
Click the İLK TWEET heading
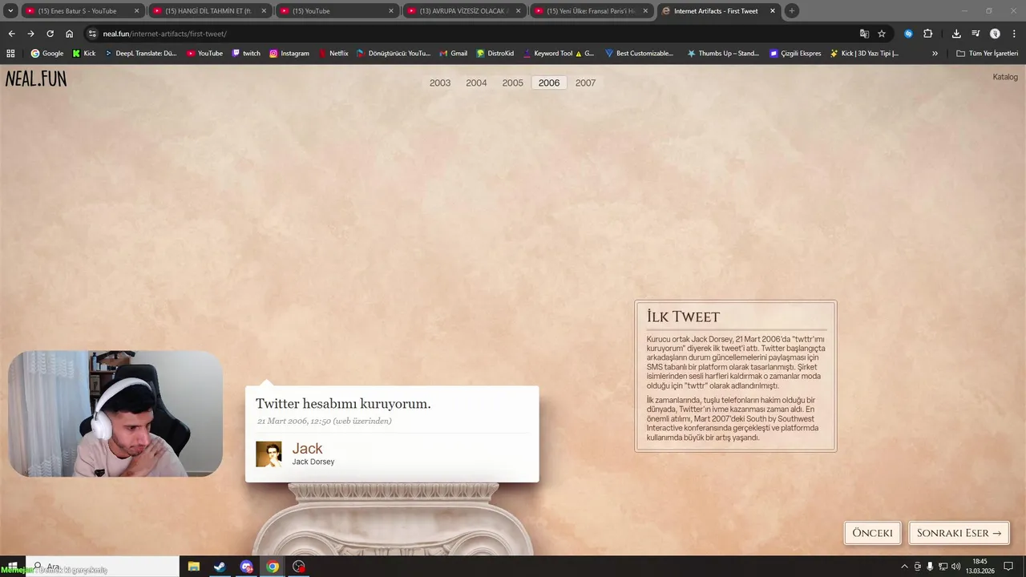click(683, 317)
